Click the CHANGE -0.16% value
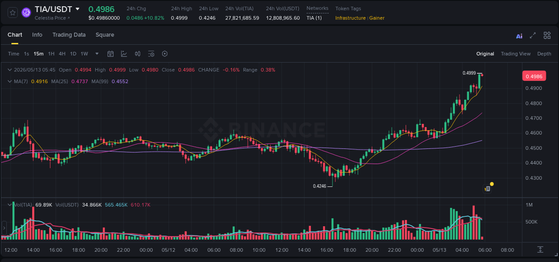Image resolution: width=559 pixels, height=262 pixels. pos(231,70)
